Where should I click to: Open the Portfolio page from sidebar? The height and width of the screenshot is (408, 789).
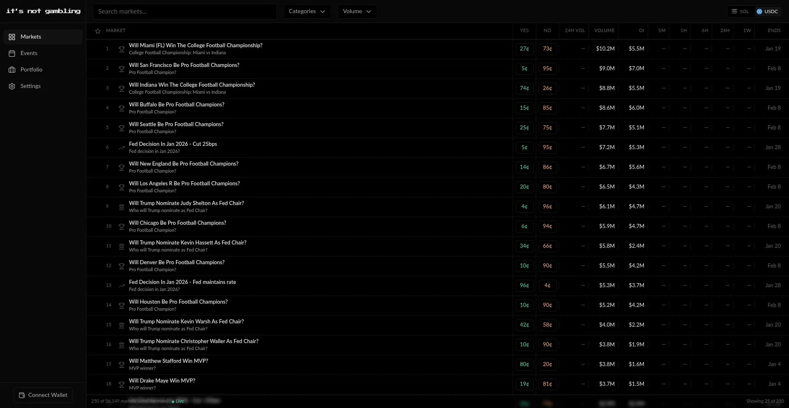coord(31,70)
